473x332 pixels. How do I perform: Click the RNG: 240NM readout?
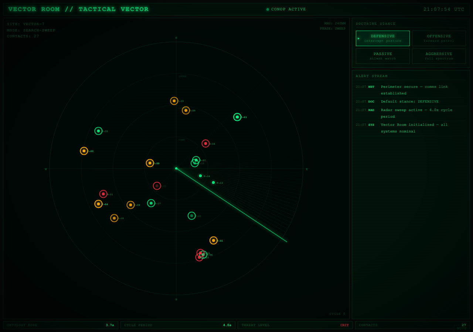(335, 23)
